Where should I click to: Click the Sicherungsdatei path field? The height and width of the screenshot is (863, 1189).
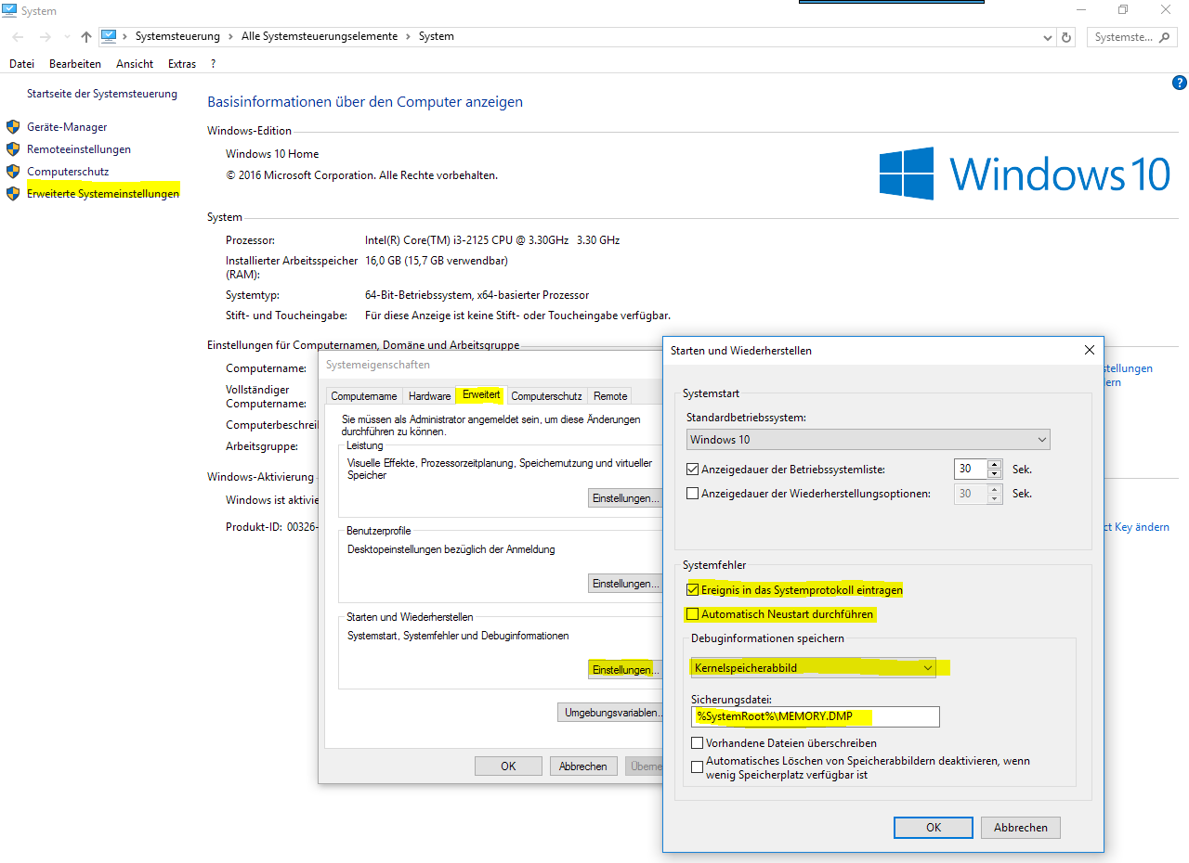[816, 716]
